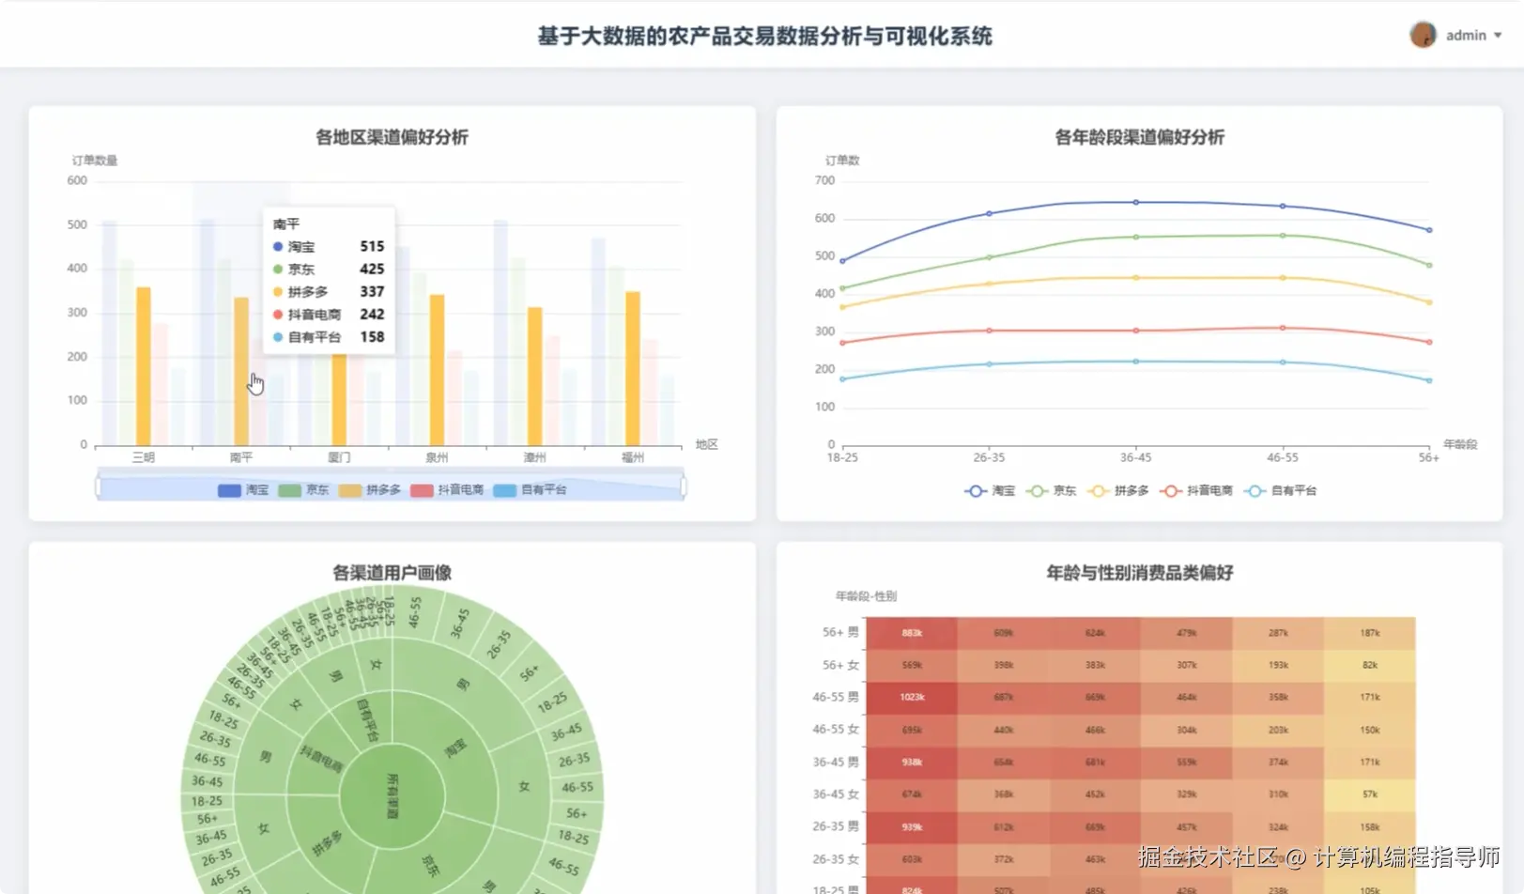The height and width of the screenshot is (894, 1524).
Task: Click the 82k heatmap cell
Action: [1370, 666]
